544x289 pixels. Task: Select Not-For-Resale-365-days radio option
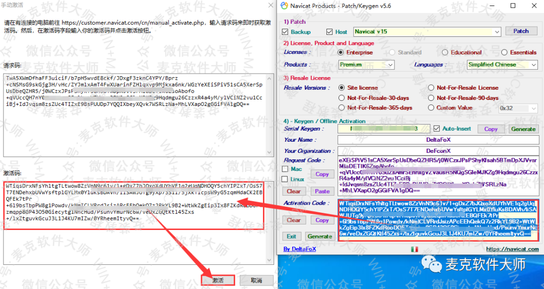342,107
